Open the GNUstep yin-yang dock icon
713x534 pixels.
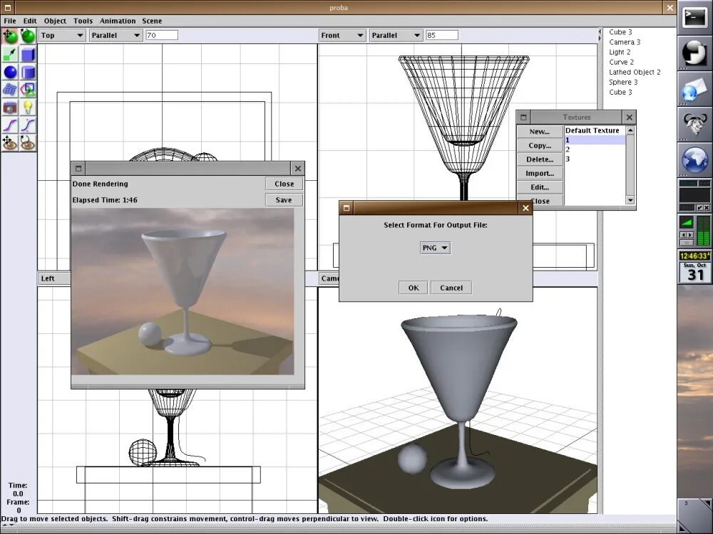pos(694,53)
